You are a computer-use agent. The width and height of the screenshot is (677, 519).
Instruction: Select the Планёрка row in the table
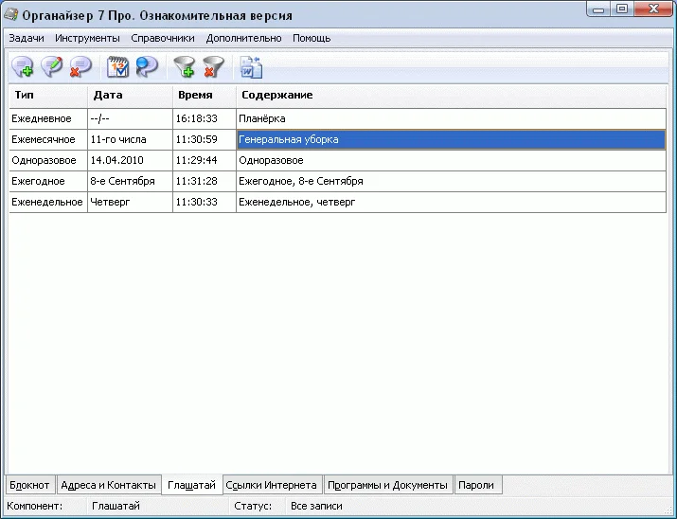[x=262, y=119]
